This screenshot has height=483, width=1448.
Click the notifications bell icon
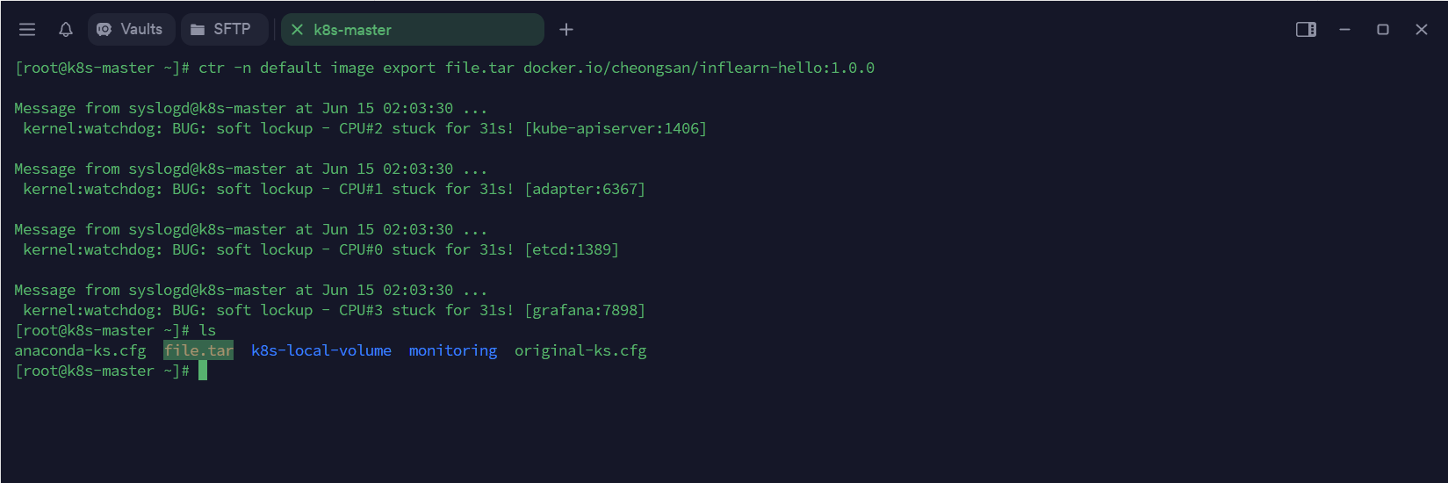(66, 30)
